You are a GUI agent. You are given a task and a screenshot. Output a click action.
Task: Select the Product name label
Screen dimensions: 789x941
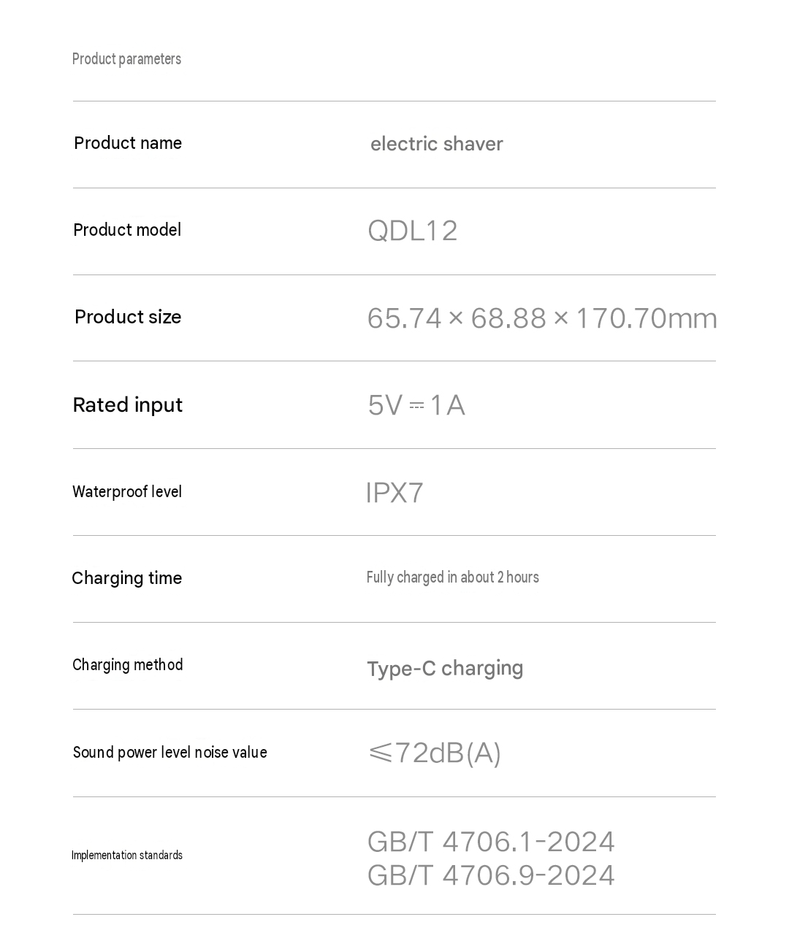[x=128, y=143]
